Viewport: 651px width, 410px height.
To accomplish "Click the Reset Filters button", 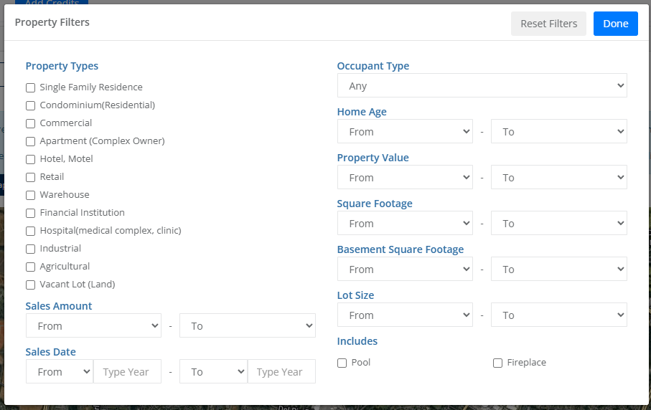I will tap(548, 24).
